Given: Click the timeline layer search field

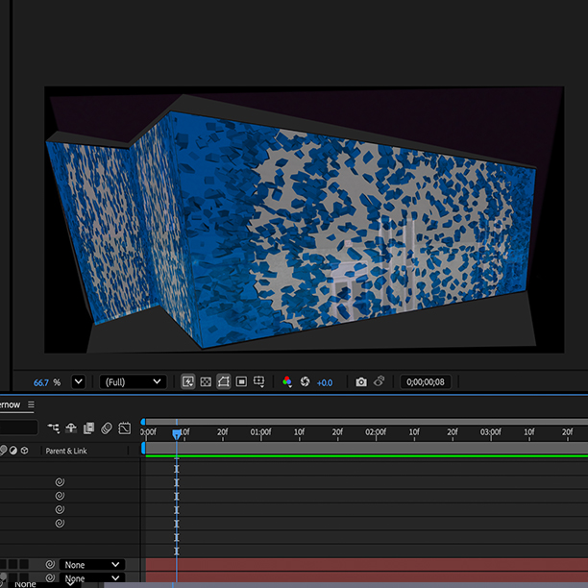Looking at the screenshot, I should coord(19,428).
